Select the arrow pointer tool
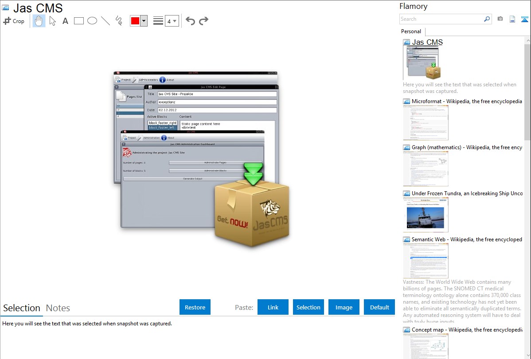Screen dimensions: 531x359 click(52, 21)
